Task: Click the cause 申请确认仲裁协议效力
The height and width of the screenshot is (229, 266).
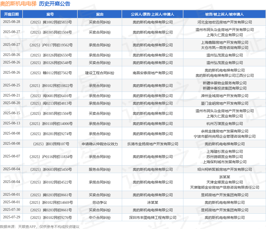Action: [99, 144]
